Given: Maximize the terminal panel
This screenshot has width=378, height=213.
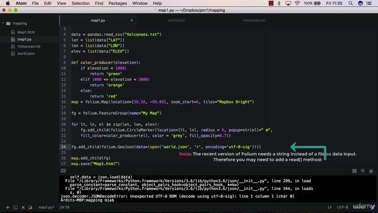Looking at the screenshot, I should coord(354,171).
